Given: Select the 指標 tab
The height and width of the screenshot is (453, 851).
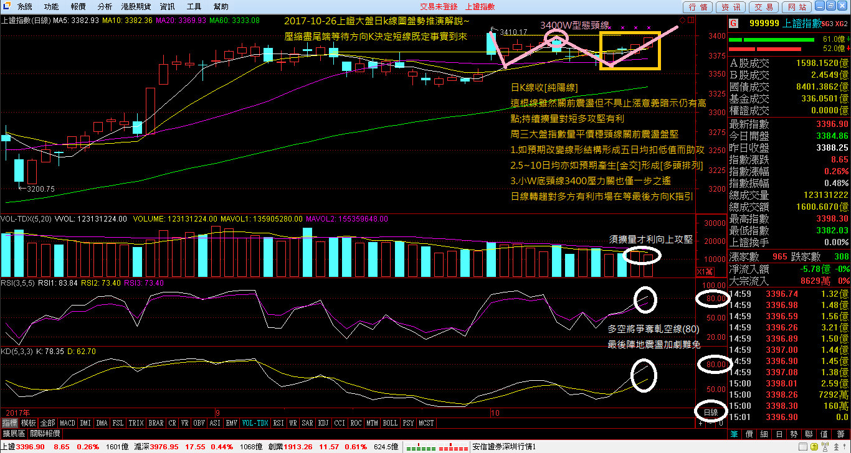Looking at the screenshot, I should pos(10,423).
